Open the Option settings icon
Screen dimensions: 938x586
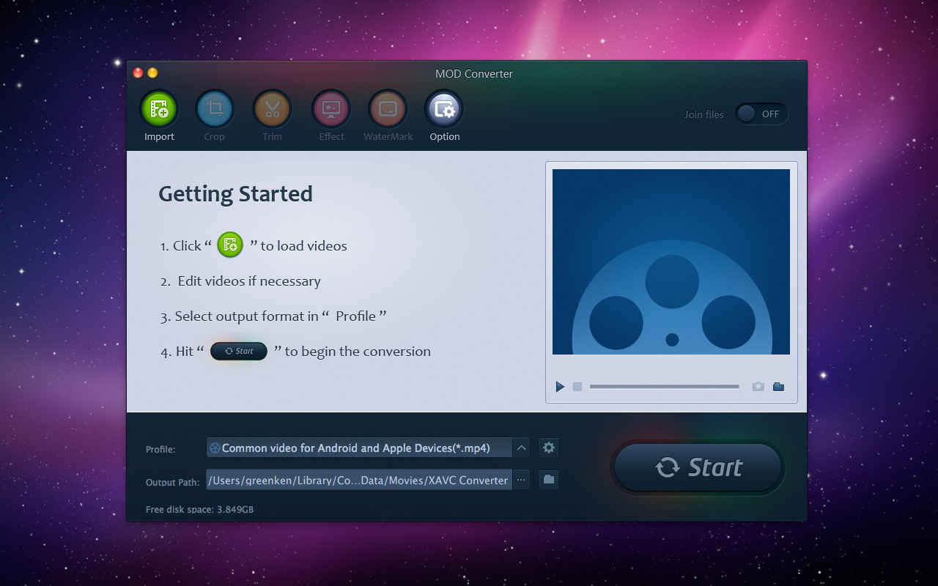(444, 109)
